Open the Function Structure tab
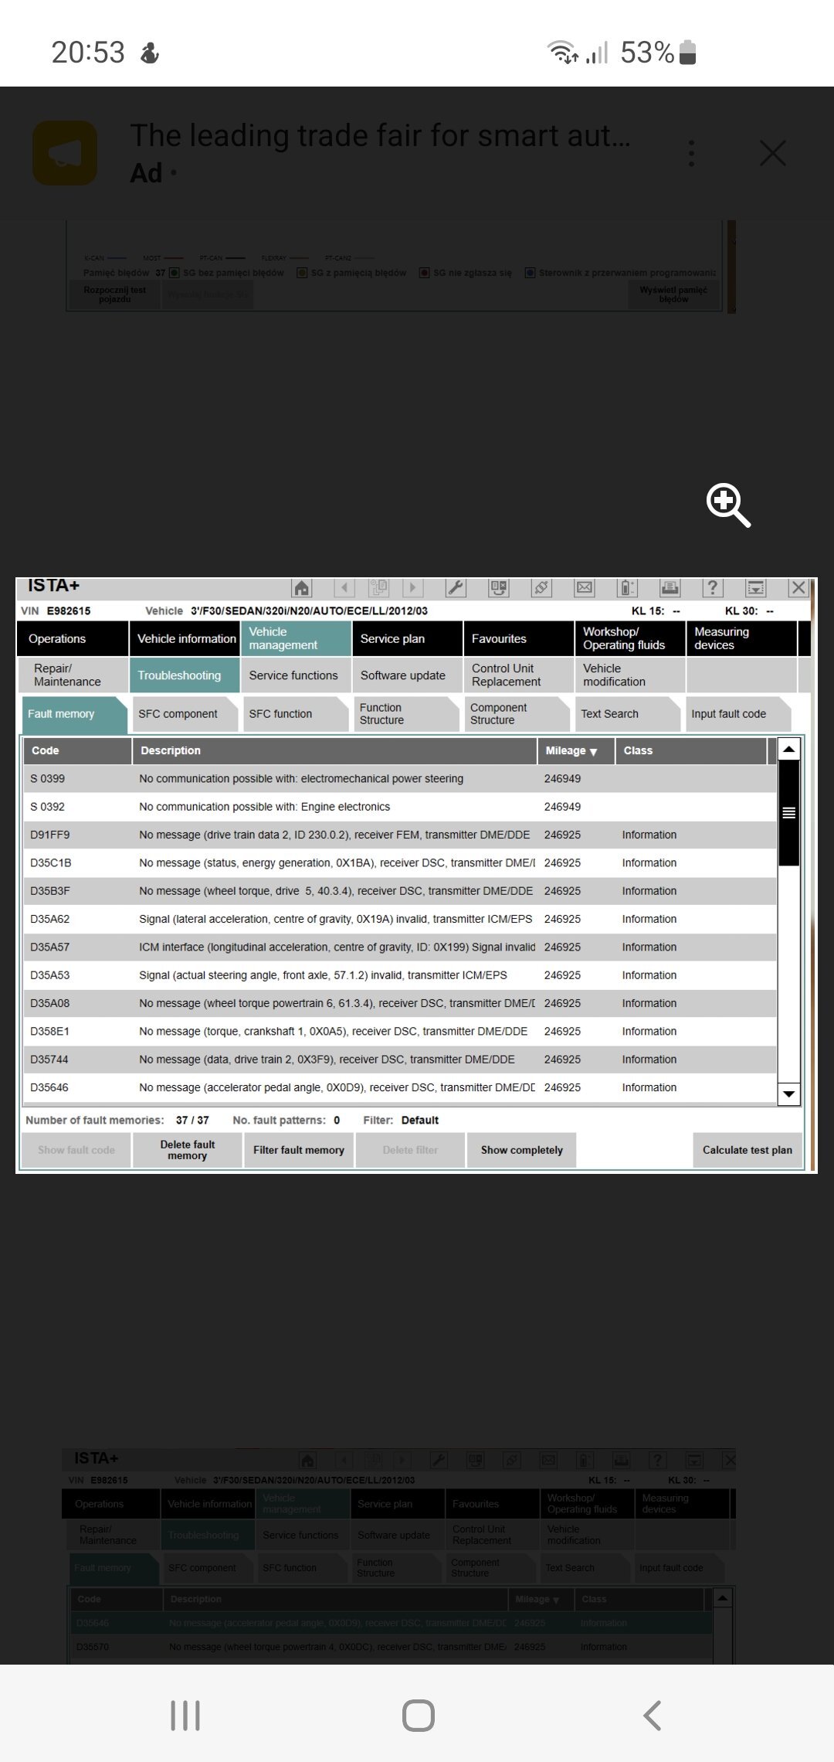The image size is (834, 1762). (x=406, y=714)
